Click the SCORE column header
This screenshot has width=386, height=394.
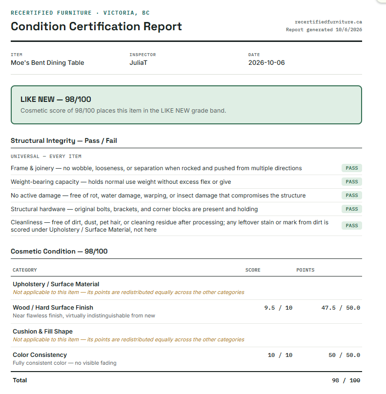point(253,270)
